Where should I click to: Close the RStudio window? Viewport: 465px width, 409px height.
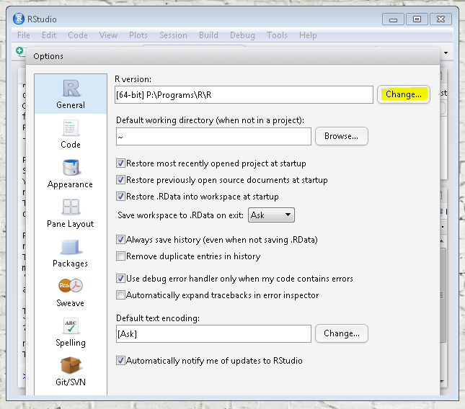[440, 19]
